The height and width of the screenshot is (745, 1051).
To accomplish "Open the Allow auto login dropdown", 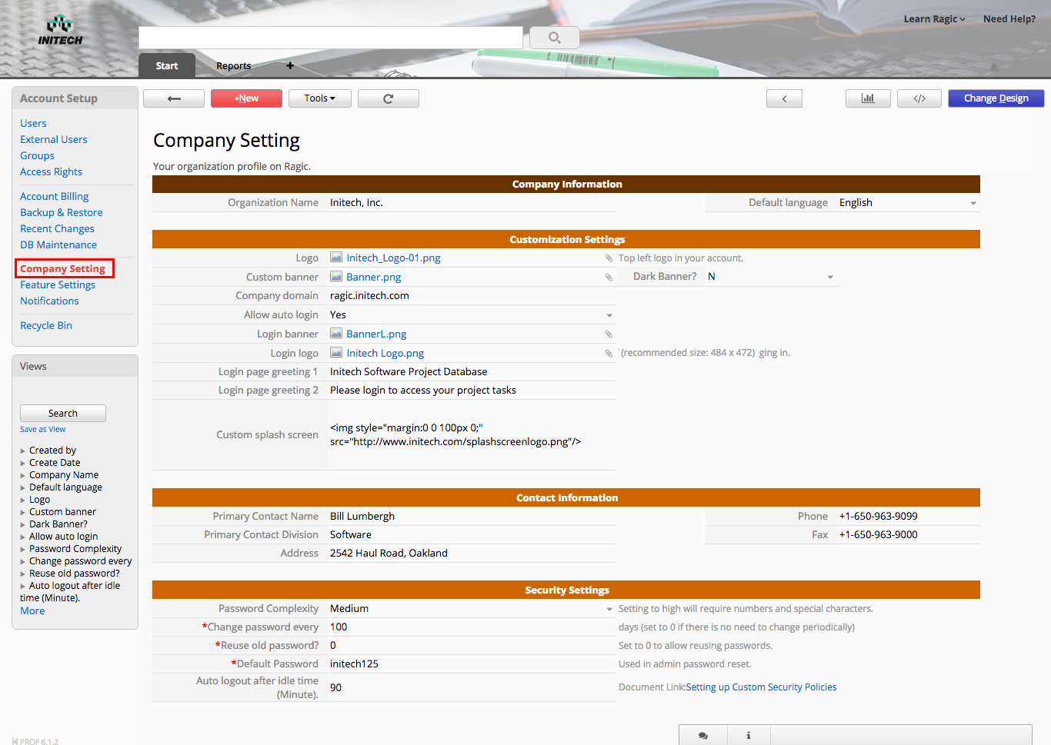I will click(609, 315).
